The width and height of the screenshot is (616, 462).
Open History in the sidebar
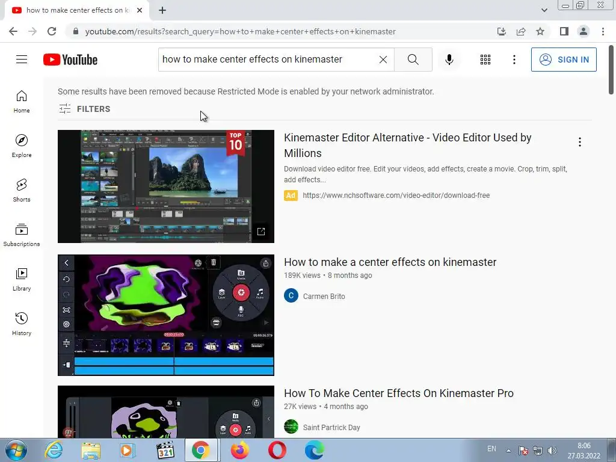pyautogui.click(x=22, y=324)
